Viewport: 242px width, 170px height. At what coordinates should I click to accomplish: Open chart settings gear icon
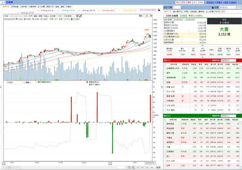77,16
